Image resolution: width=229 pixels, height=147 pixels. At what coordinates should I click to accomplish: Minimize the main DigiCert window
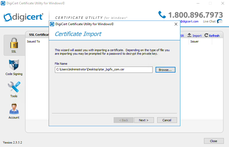198,3
